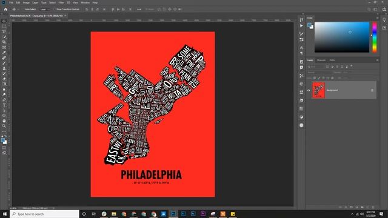Open Paragraph panel icon

click(x=301, y=53)
